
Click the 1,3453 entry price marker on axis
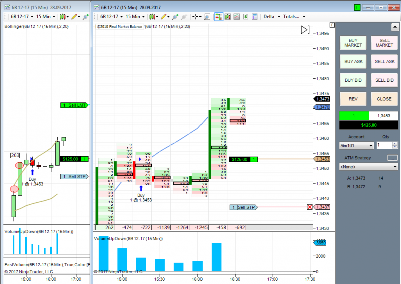[x=322, y=159]
